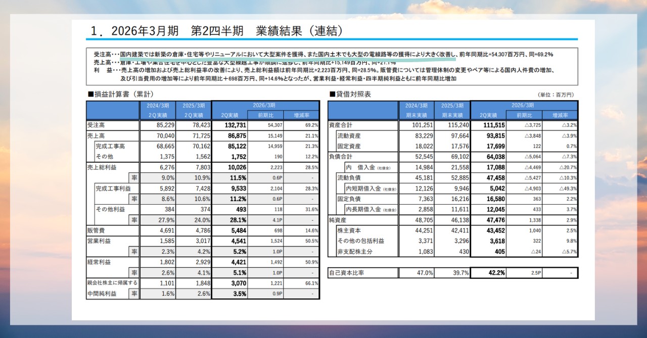Select the 株主資本 row label
The height and width of the screenshot is (338, 647).
[x=349, y=230]
